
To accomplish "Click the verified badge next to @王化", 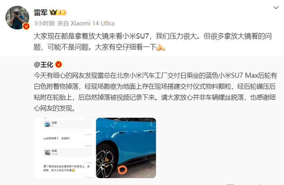I will click(x=58, y=65).
